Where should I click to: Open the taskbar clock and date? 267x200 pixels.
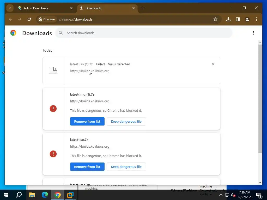pyautogui.click(x=245, y=195)
